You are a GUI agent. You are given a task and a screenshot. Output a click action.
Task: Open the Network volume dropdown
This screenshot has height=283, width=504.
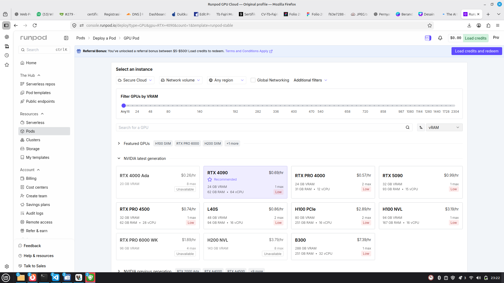click(181, 80)
